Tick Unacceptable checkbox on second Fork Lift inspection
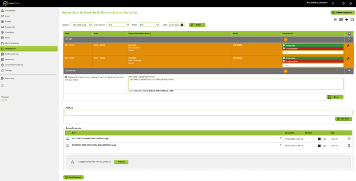Viewport: 356px width, 181px height. 284,61
